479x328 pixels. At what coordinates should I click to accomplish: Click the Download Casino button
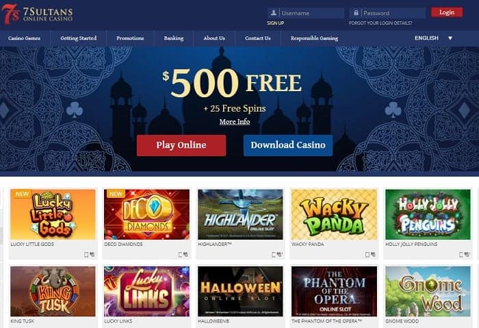tap(288, 145)
